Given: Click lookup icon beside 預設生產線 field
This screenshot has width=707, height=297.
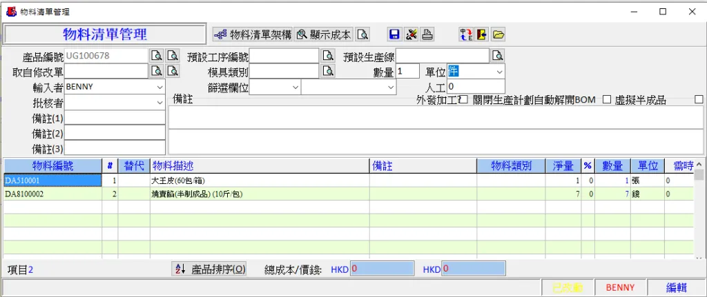Looking at the screenshot, I should pyautogui.click(x=497, y=56).
